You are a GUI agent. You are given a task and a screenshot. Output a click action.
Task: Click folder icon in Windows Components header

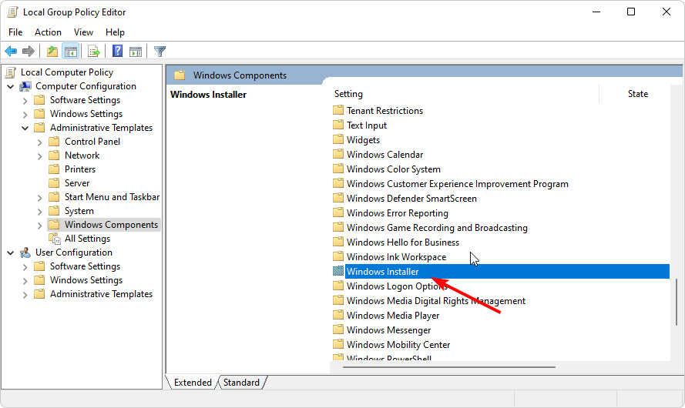[180, 75]
